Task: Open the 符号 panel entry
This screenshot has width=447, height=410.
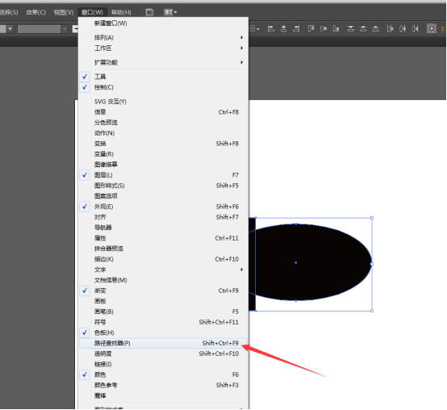Action: [164, 322]
